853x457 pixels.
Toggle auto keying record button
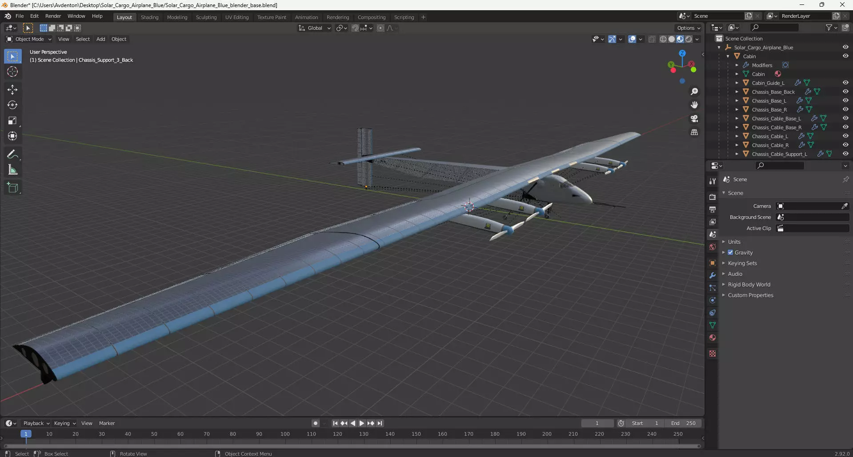point(315,423)
